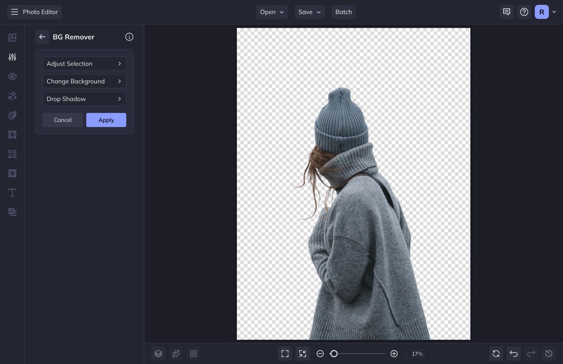Select the Adjust tool in the sidebar
Viewport: 563px width, 364px height.
(12, 57)
